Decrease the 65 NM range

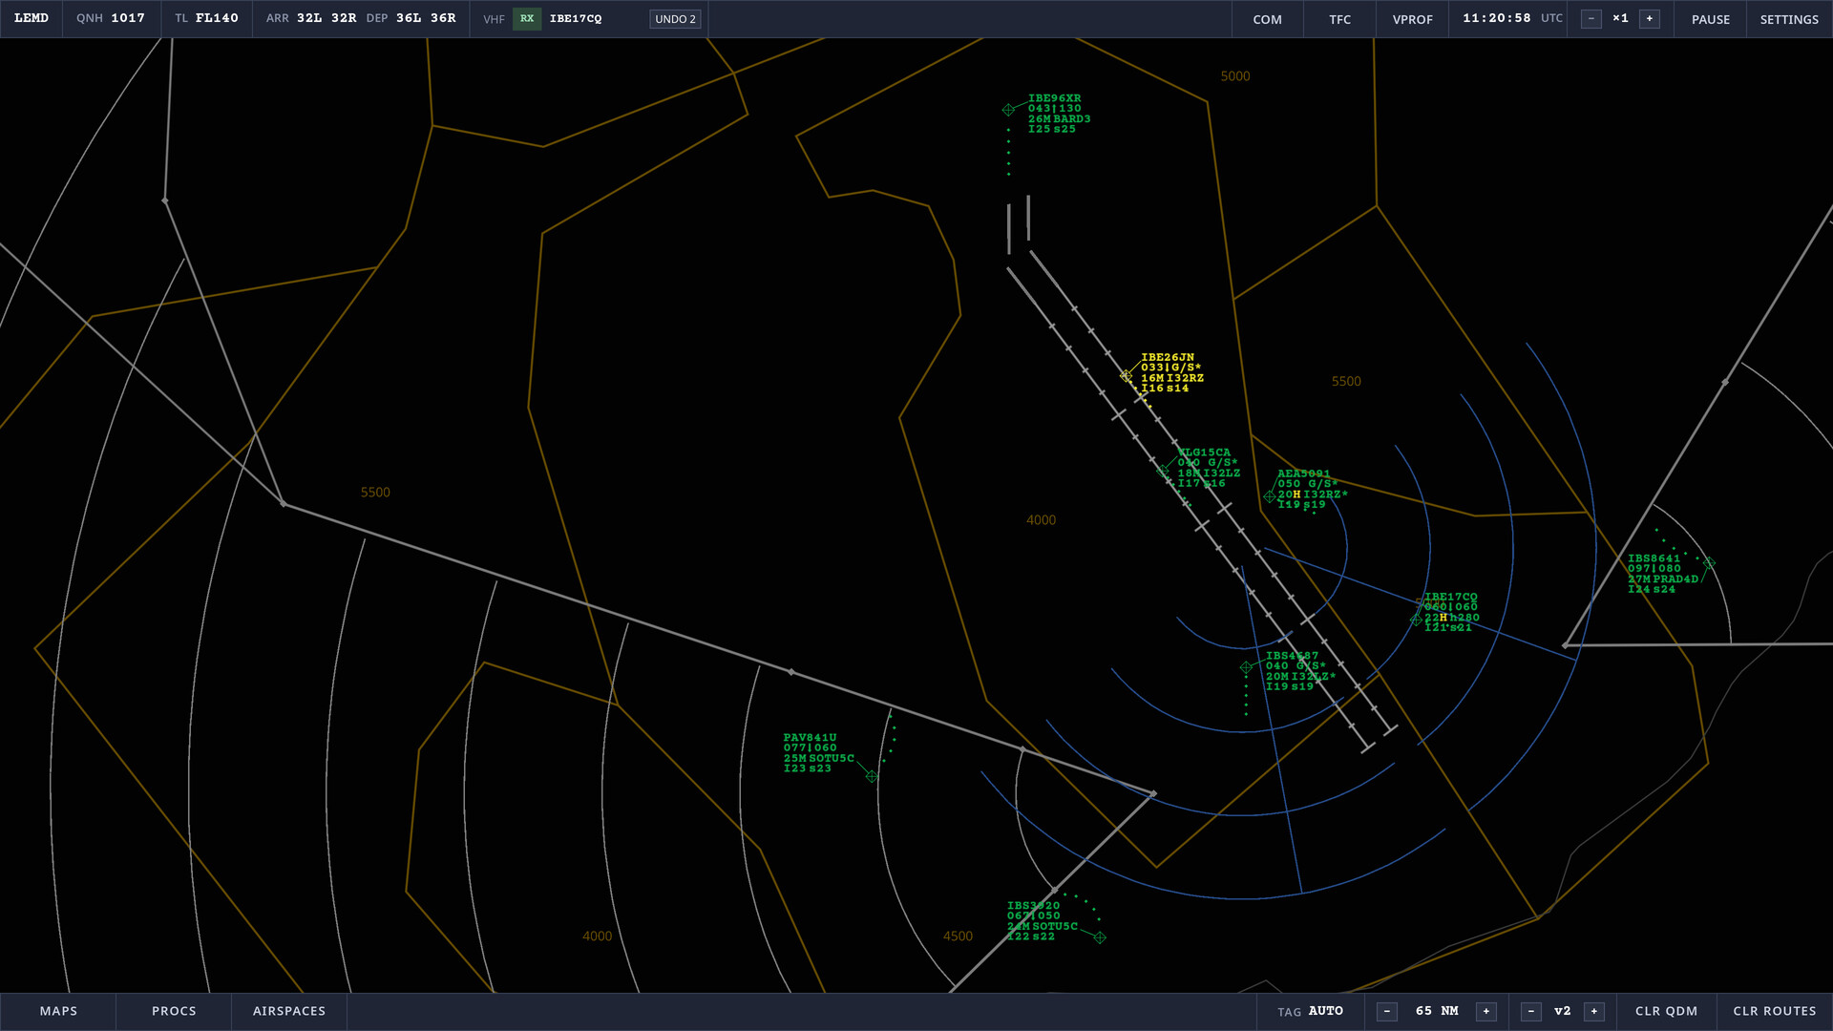click(x=1387, y=1011)
